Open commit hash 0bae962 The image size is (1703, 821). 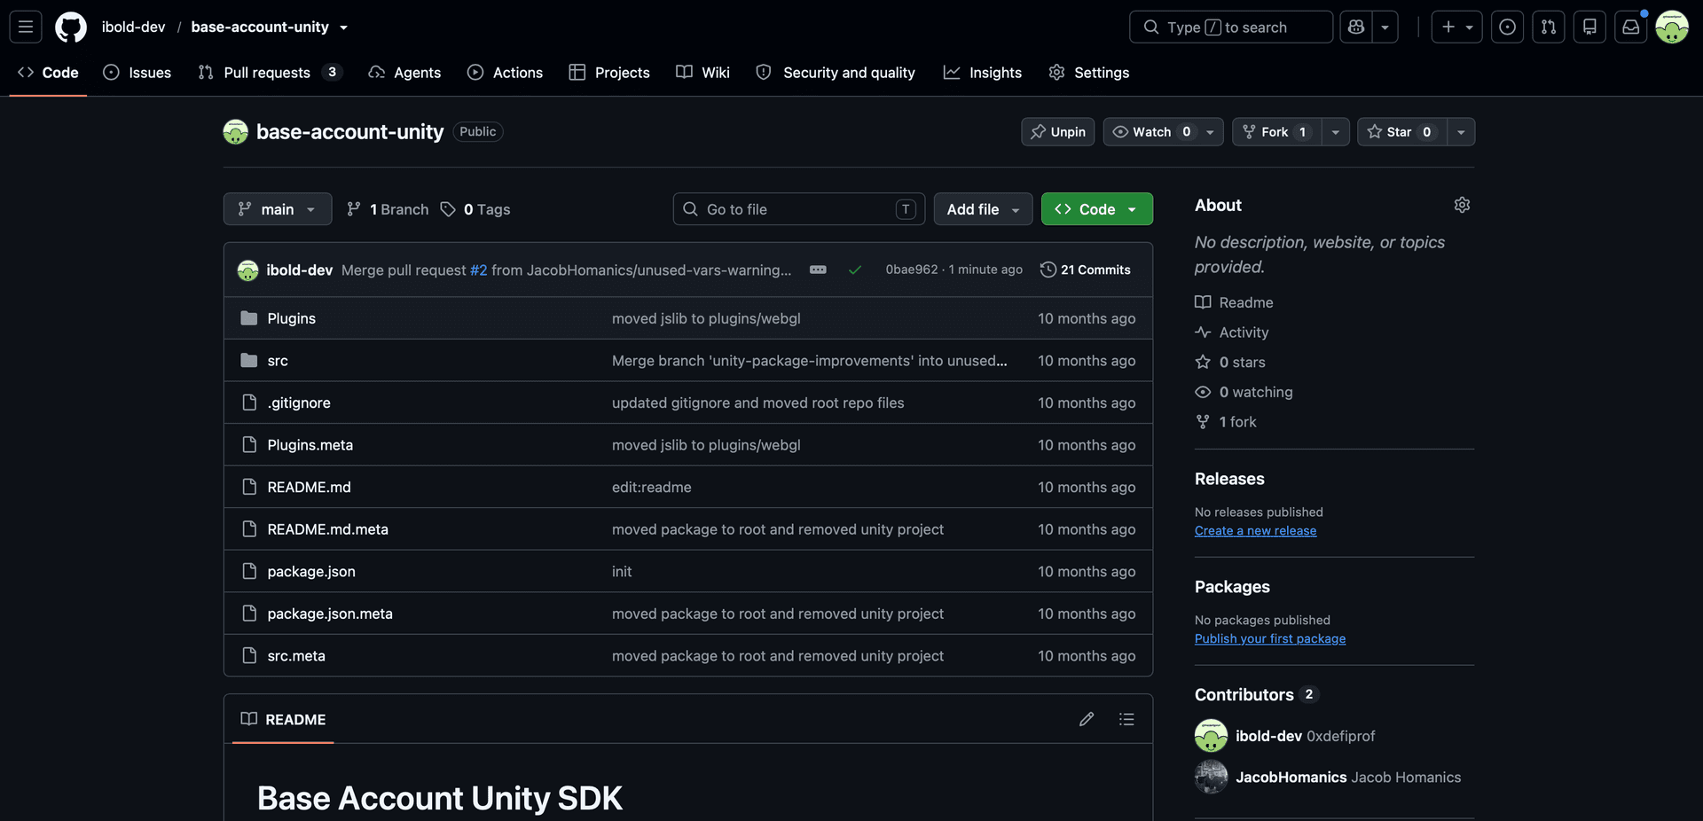(x=911, y=270)
